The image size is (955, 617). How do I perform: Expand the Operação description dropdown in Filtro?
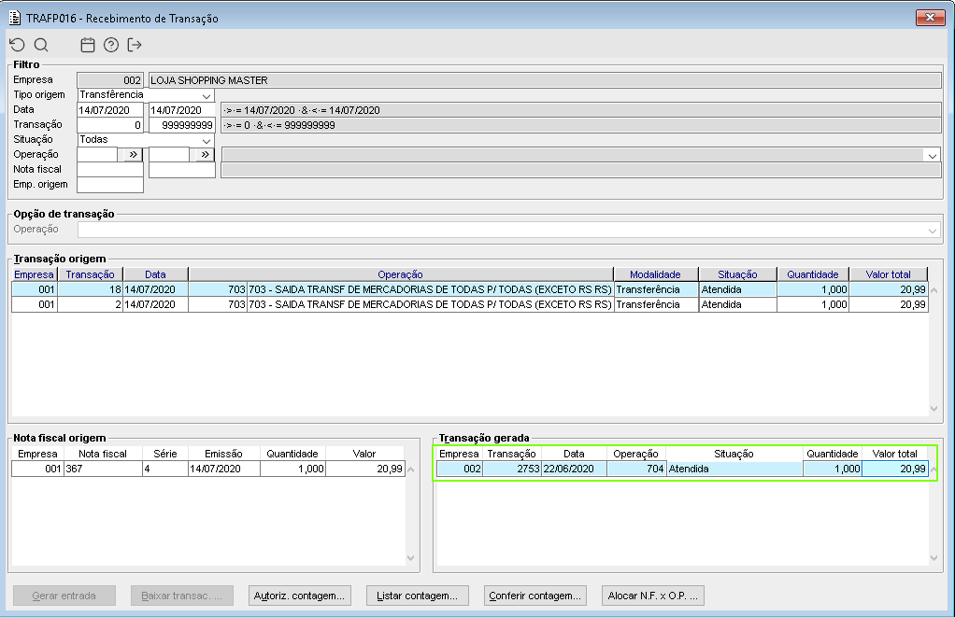933,155
